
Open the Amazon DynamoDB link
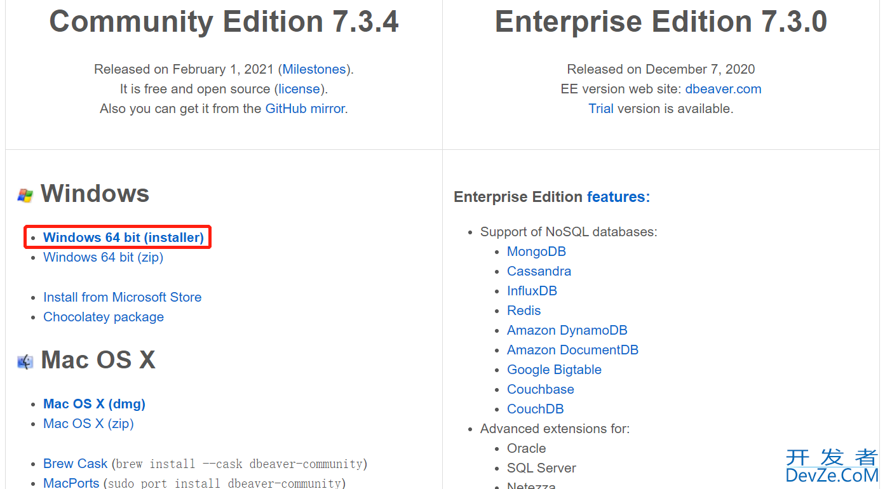pyautogui.click(x=567, y=330)
